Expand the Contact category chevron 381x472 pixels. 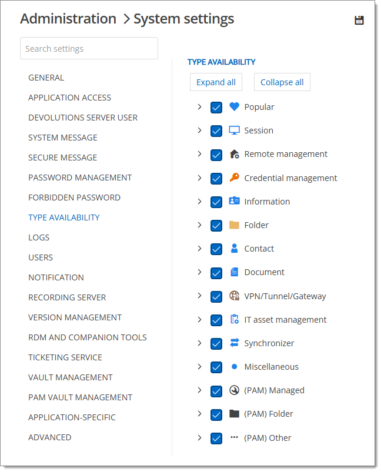point(199,249)
